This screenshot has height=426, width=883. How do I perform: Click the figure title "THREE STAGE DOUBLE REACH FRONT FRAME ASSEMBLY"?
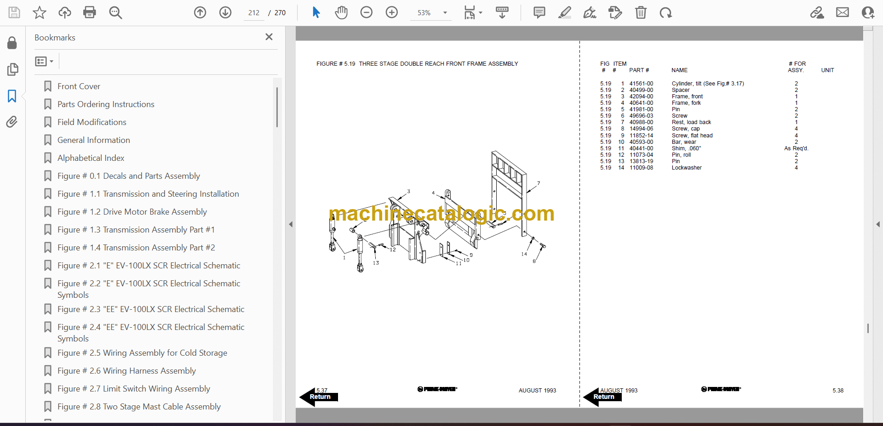(438, 64)
